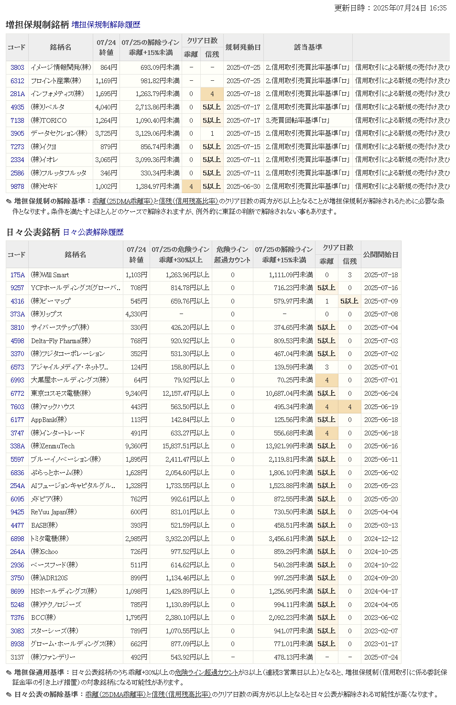Open stock code 3747 link
This screenshot has height=705, width=456.
tap(17, 433)
